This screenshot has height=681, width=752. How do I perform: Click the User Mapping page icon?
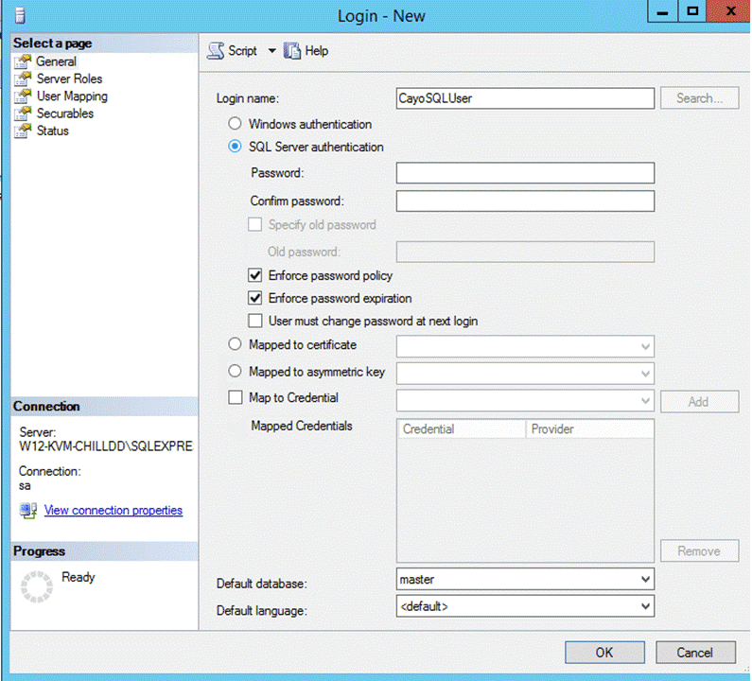(23, 96)
